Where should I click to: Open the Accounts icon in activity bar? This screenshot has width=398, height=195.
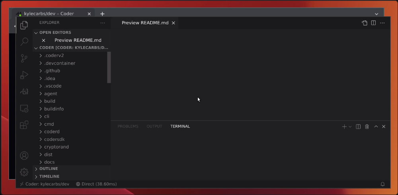pyautogui.click(x=24, y=156)
